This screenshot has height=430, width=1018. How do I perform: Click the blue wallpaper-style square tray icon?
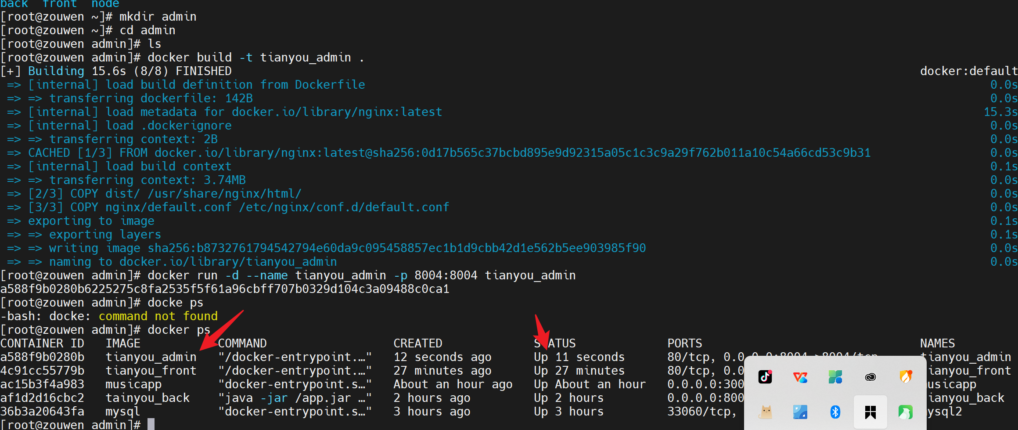(800, 412)
